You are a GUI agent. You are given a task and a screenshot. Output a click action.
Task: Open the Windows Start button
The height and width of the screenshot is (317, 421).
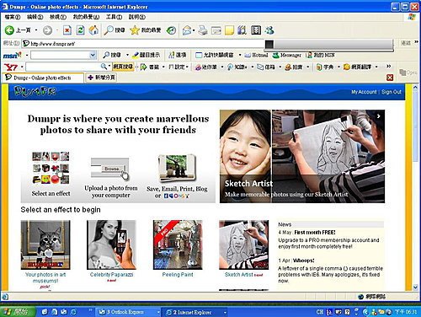point(17,312)
